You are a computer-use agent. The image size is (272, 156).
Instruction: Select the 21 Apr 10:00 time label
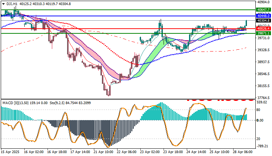(103, 152)
